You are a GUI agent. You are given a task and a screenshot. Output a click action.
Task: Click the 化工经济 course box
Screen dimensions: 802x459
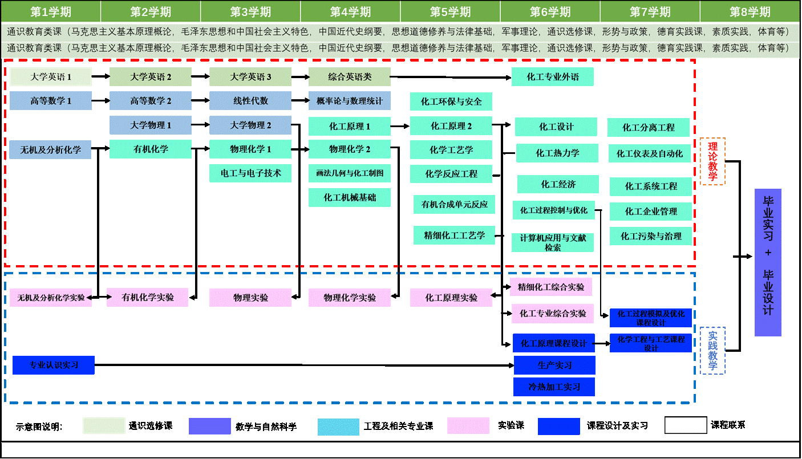(x=558, y=184)
